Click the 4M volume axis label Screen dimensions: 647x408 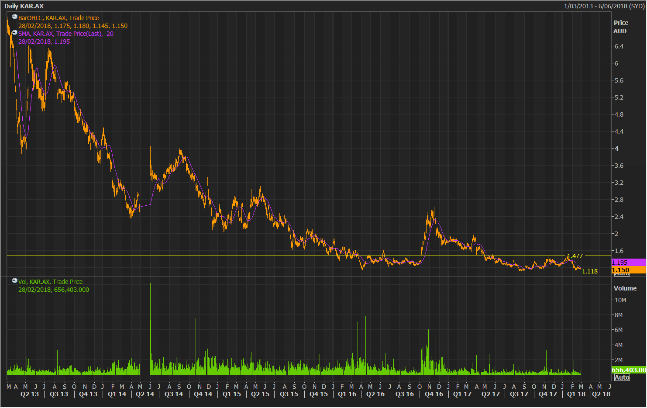[x=619, y=345]
